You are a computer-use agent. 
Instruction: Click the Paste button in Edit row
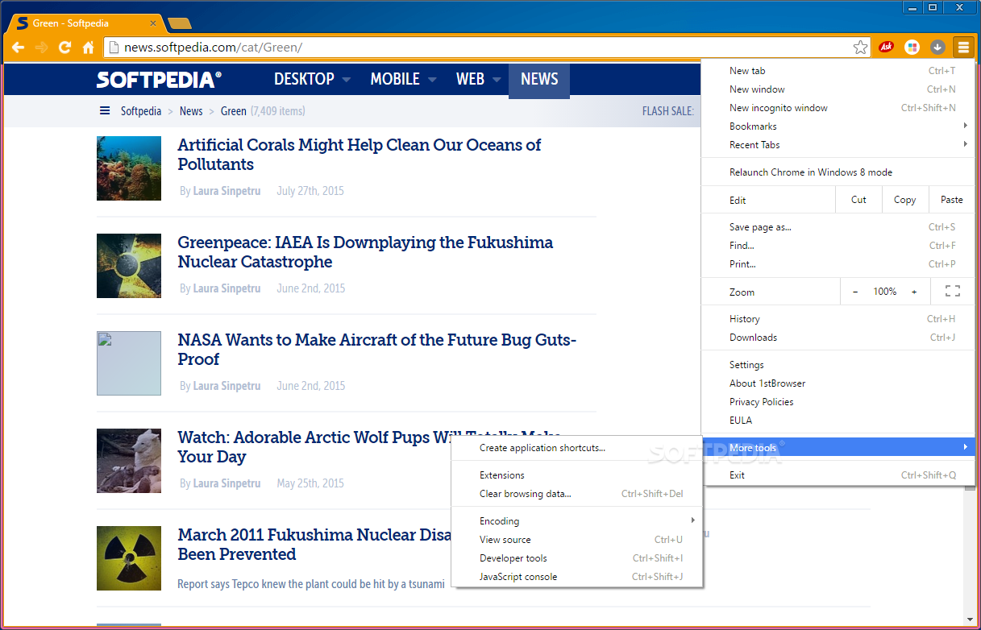952,200
